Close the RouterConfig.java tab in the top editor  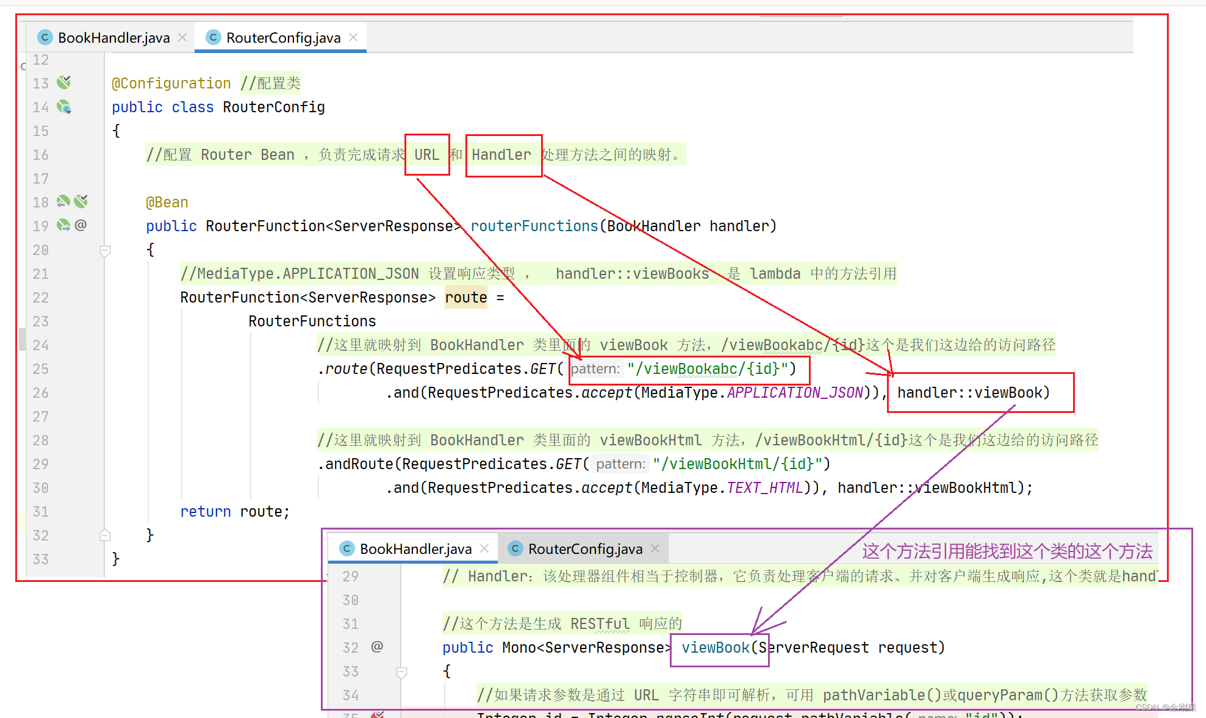(353, 37)
